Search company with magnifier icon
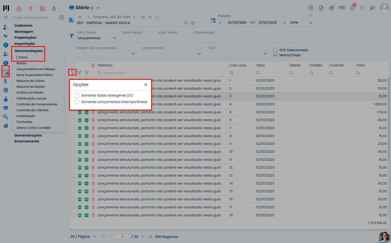 point(186,23)
